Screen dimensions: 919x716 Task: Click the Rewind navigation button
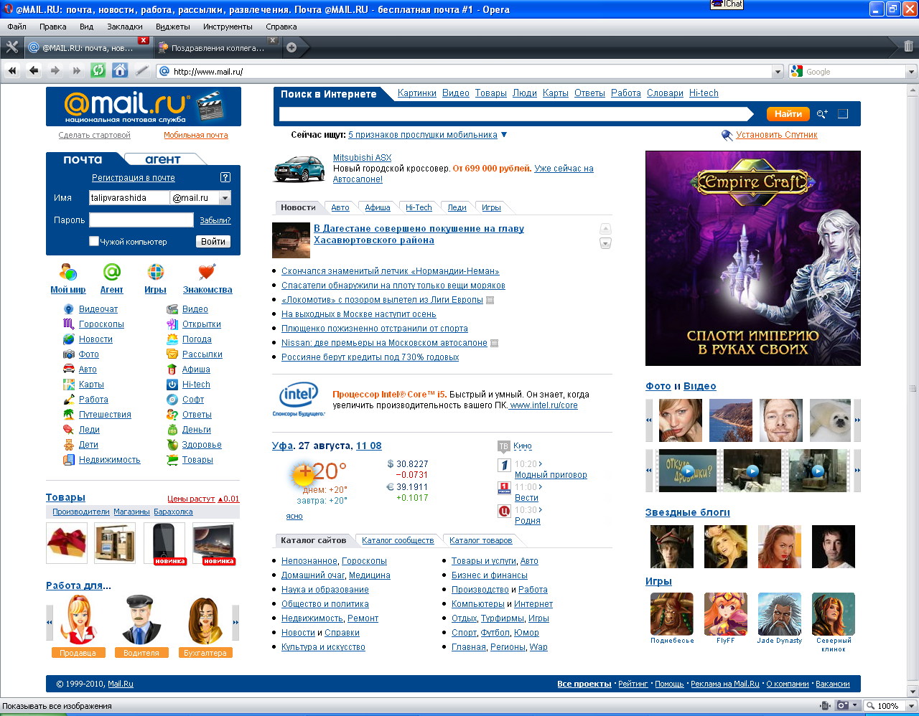coord(12,70)
